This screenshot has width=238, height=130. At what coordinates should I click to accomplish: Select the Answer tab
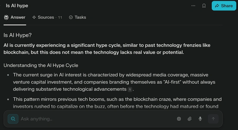pos(15,17)
